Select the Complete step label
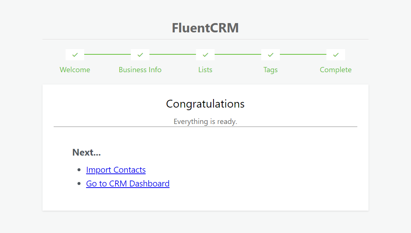The width and height of the screenshot is (411, 233). point(335,70)
